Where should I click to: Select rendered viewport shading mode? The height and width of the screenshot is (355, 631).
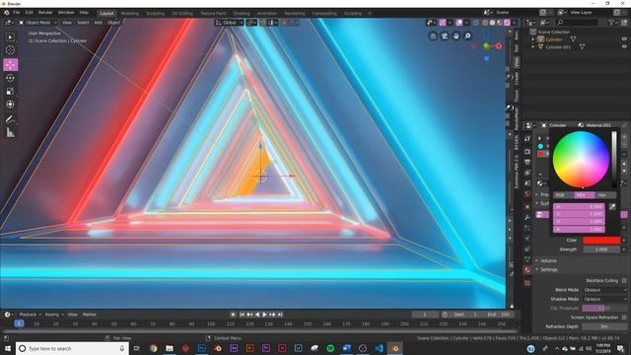click(507, 23)
